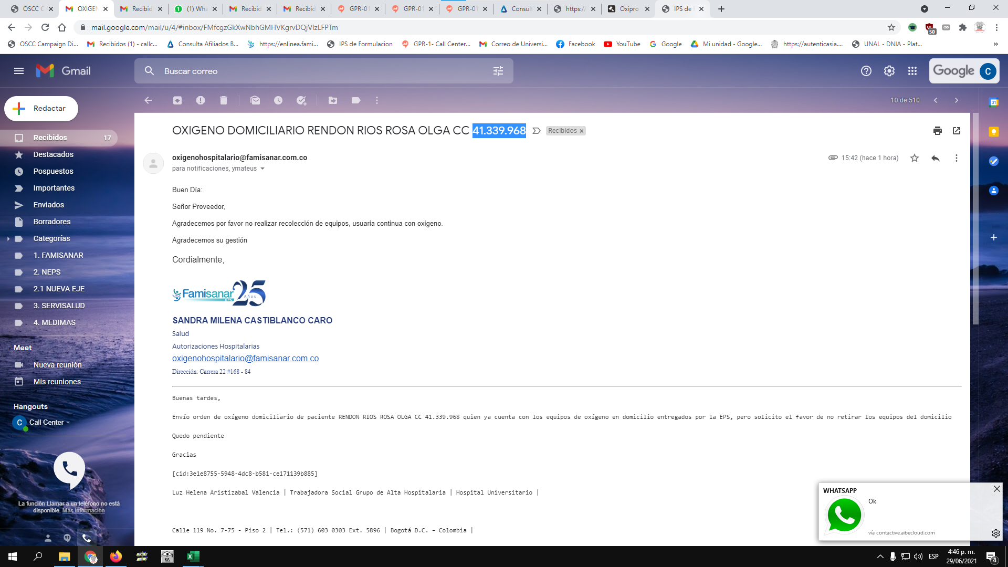
Task: Click Más información link about calling
Action: point(83,511)
